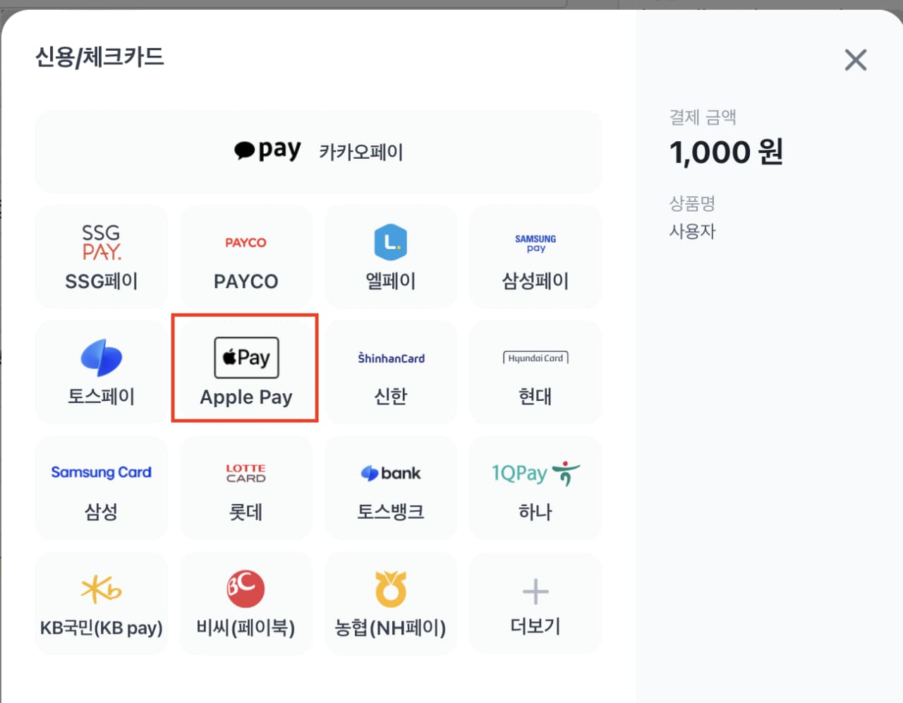The image size is (903, 703).
Task: Choose SSG Pay logo
Action: coord(102,242)
